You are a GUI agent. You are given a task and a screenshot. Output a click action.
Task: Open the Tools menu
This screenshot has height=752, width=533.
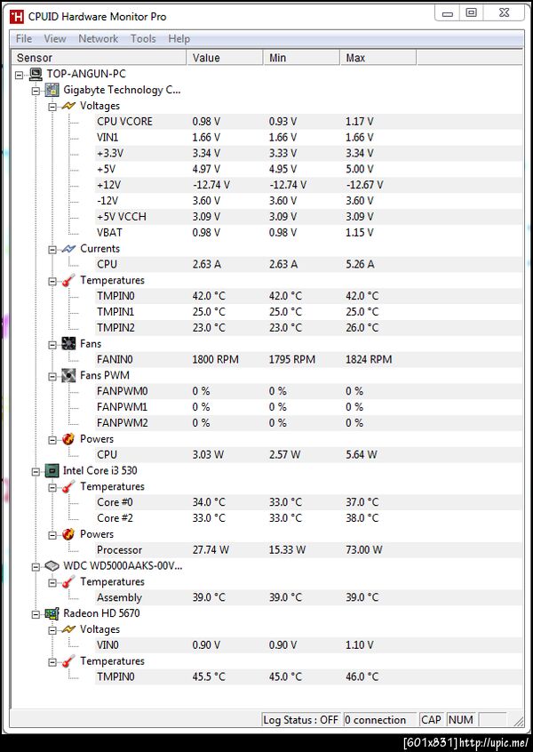[143, 39]
